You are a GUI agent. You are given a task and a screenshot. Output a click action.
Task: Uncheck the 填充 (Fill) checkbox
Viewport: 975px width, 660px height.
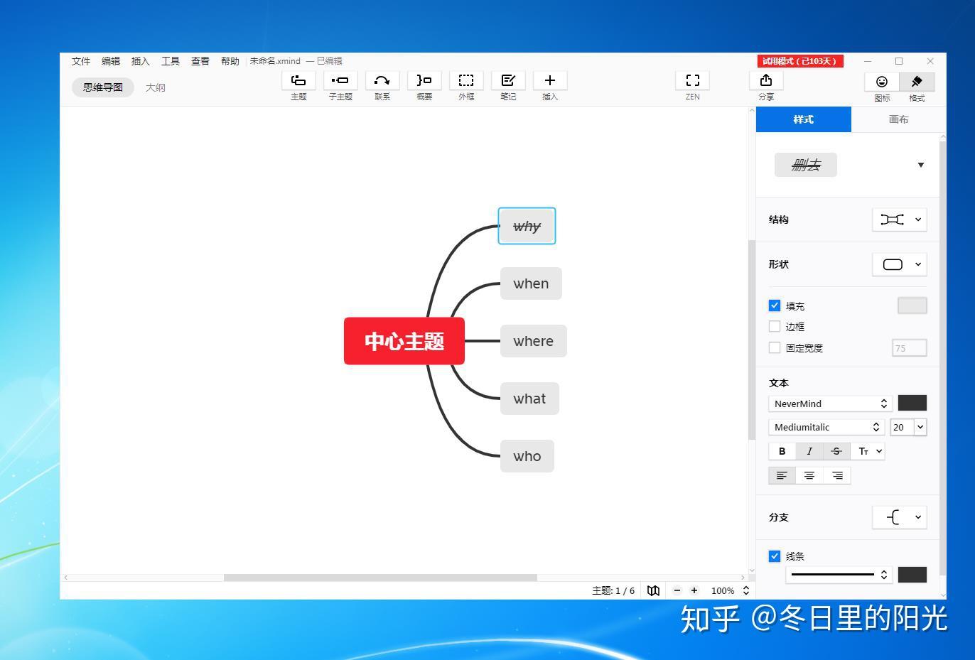775,305
